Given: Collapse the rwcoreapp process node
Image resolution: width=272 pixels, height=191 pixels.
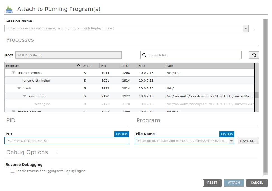Looking at the screenshot, I should pos(25,96).
